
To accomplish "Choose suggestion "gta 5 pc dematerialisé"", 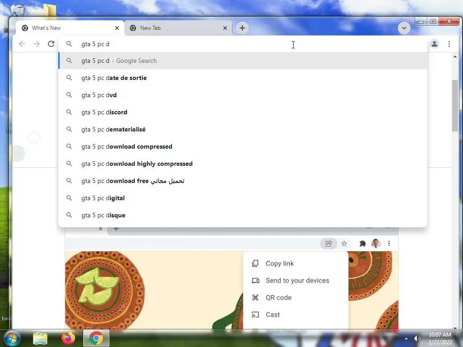I will pyautogui.click(x=243, y=129).
